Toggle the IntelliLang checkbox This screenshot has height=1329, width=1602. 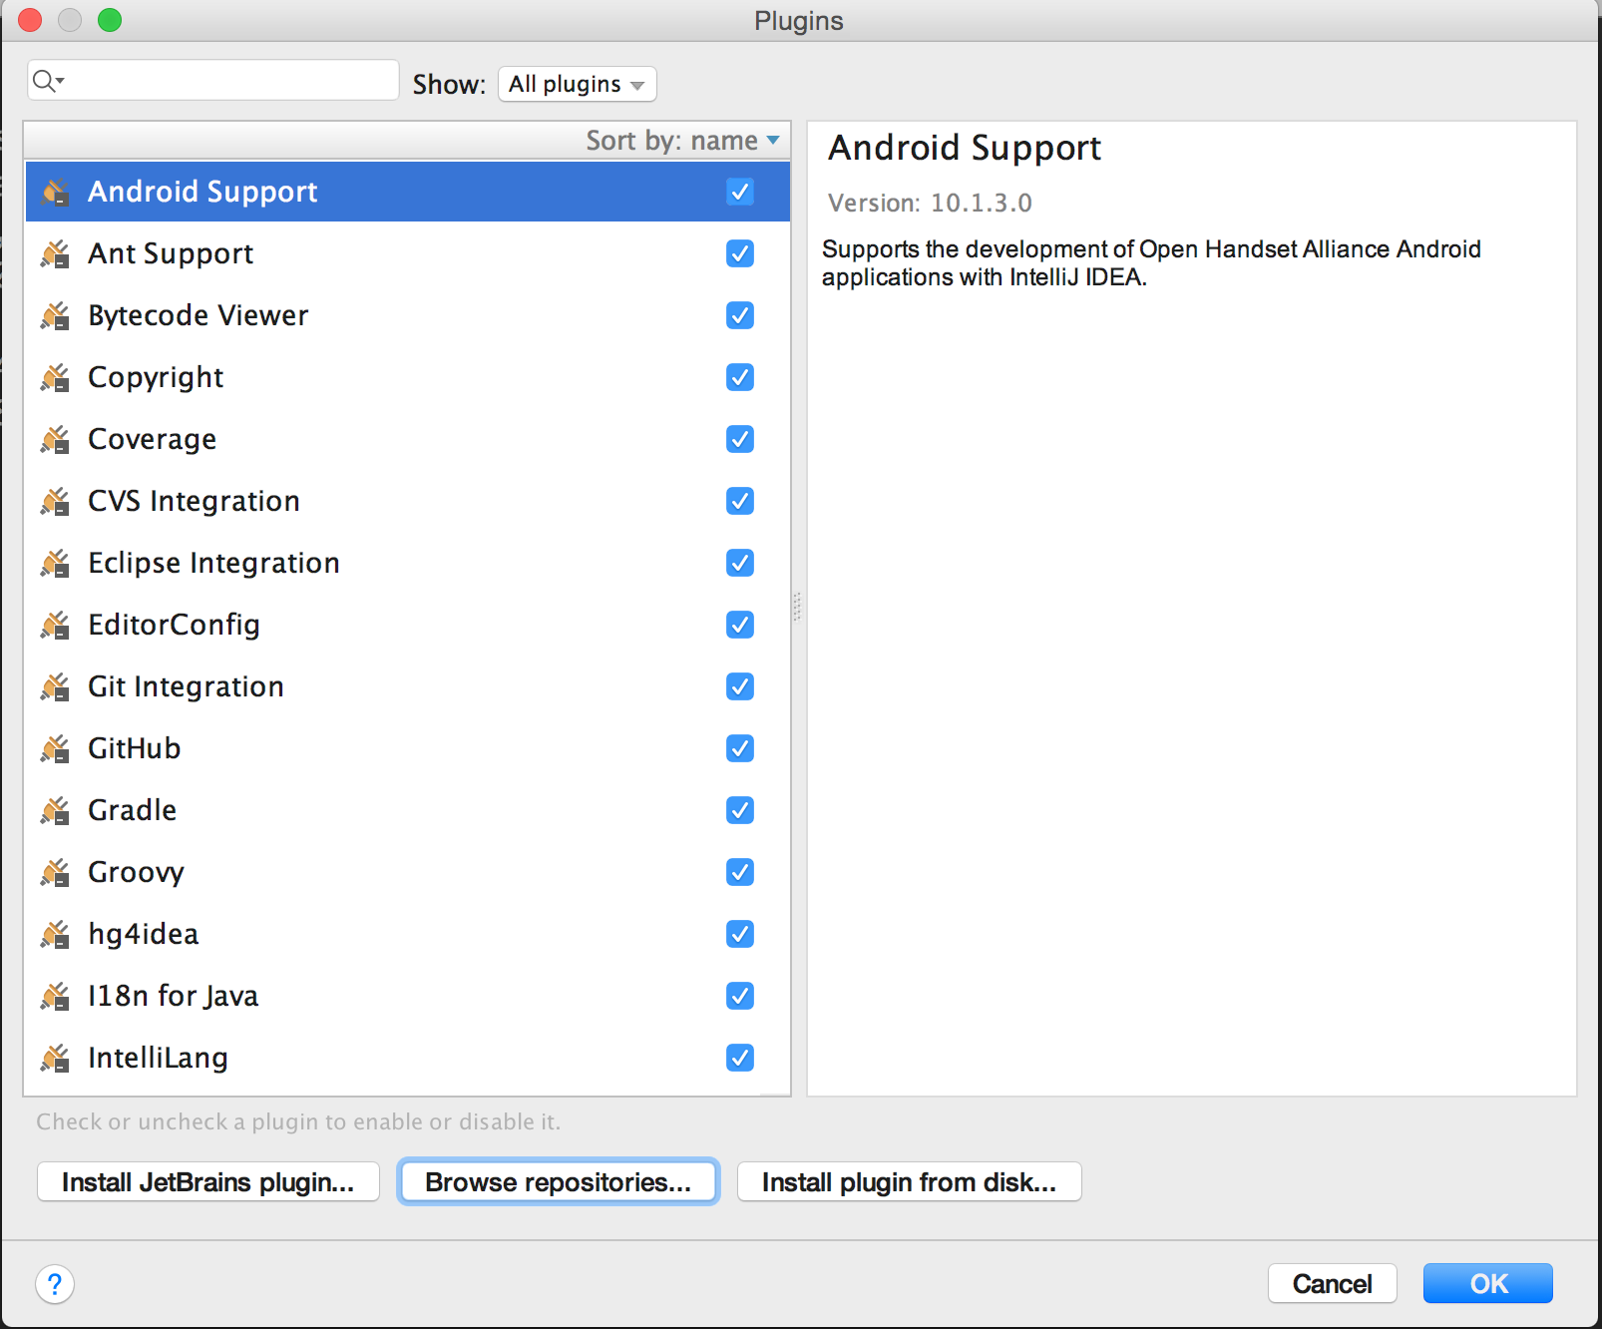[740, 1058]
